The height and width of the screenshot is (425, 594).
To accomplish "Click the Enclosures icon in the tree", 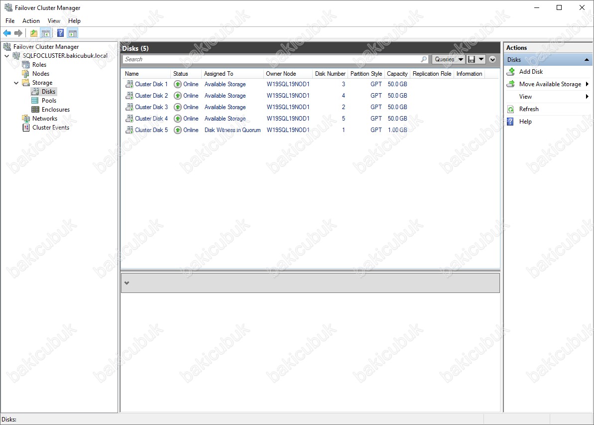I will click(35, 110).
